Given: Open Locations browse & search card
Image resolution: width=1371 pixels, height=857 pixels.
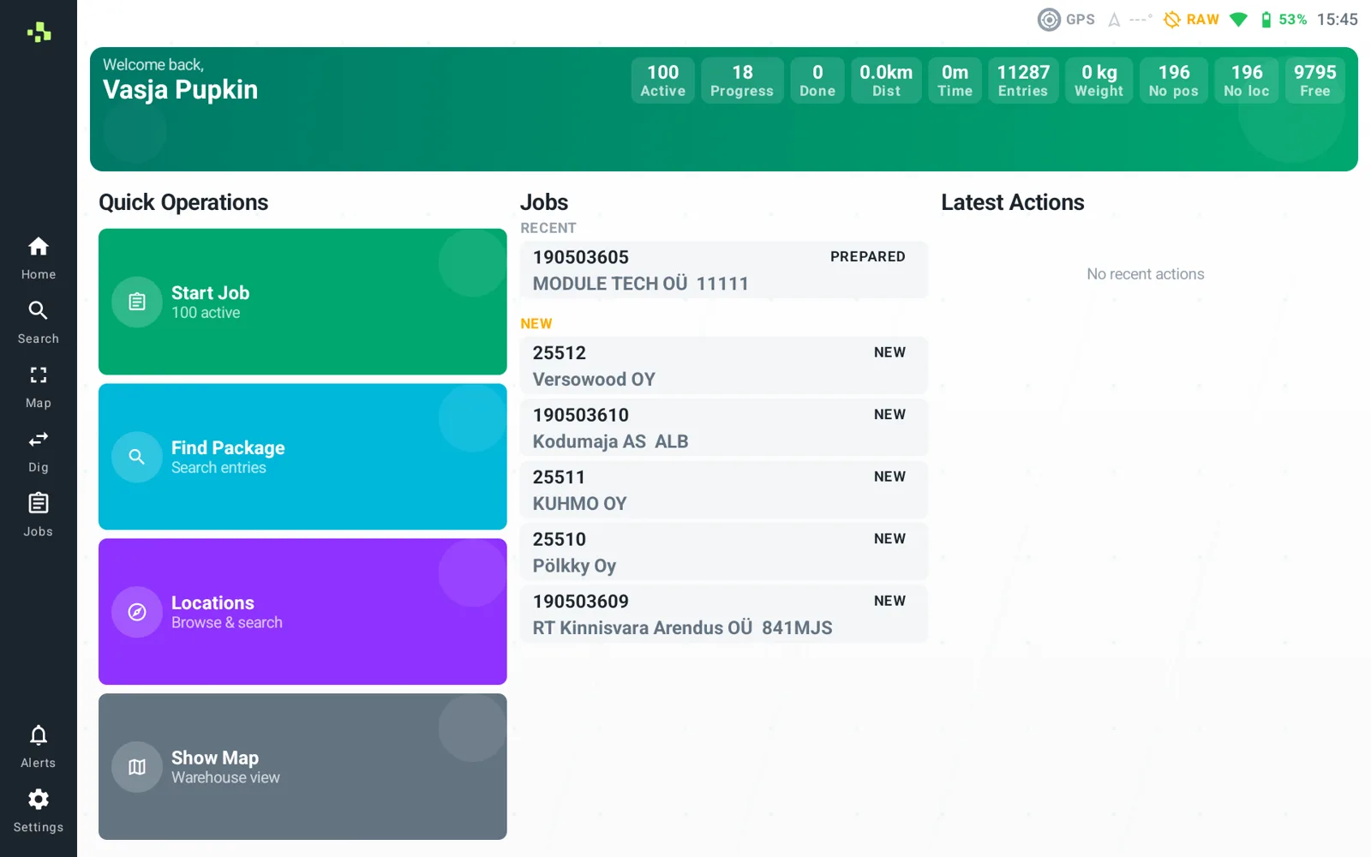Looking at the screenshot, I should point(302,612).
